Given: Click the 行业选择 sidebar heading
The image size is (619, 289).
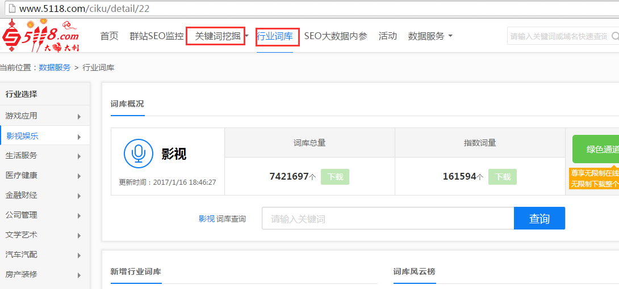Looking at the screenshot, I should click(x=22, y=94).
